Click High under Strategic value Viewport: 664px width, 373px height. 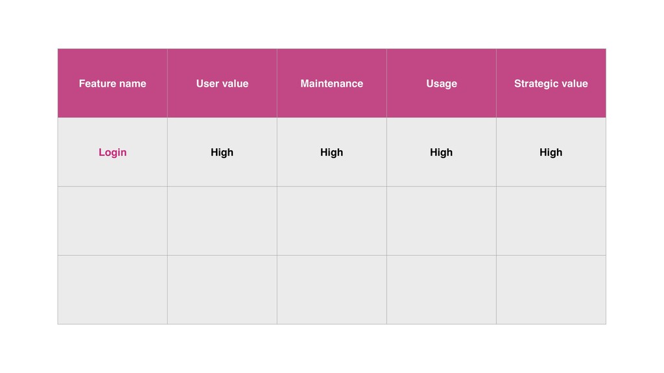pos(551,152)
